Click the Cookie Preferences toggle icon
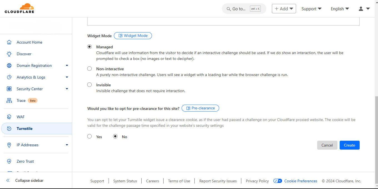 pyautogui.click(x=278, y=181)
